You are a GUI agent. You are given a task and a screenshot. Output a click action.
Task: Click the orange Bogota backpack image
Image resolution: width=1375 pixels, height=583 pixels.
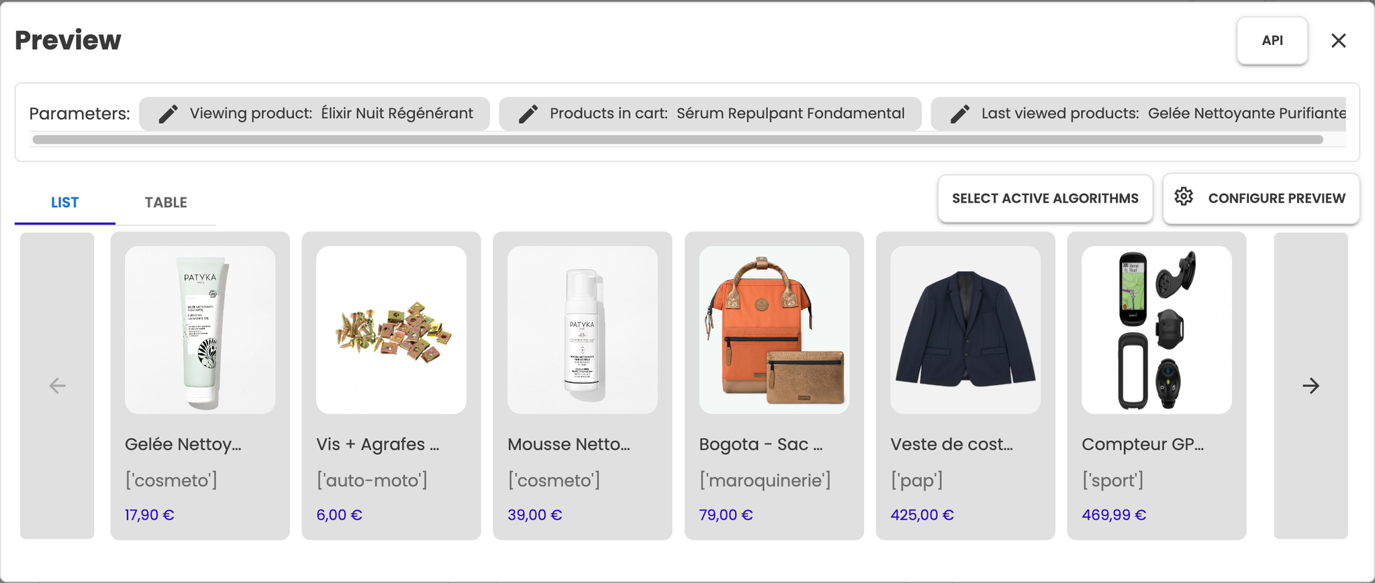pyautogui.click(x=774, y=330)
